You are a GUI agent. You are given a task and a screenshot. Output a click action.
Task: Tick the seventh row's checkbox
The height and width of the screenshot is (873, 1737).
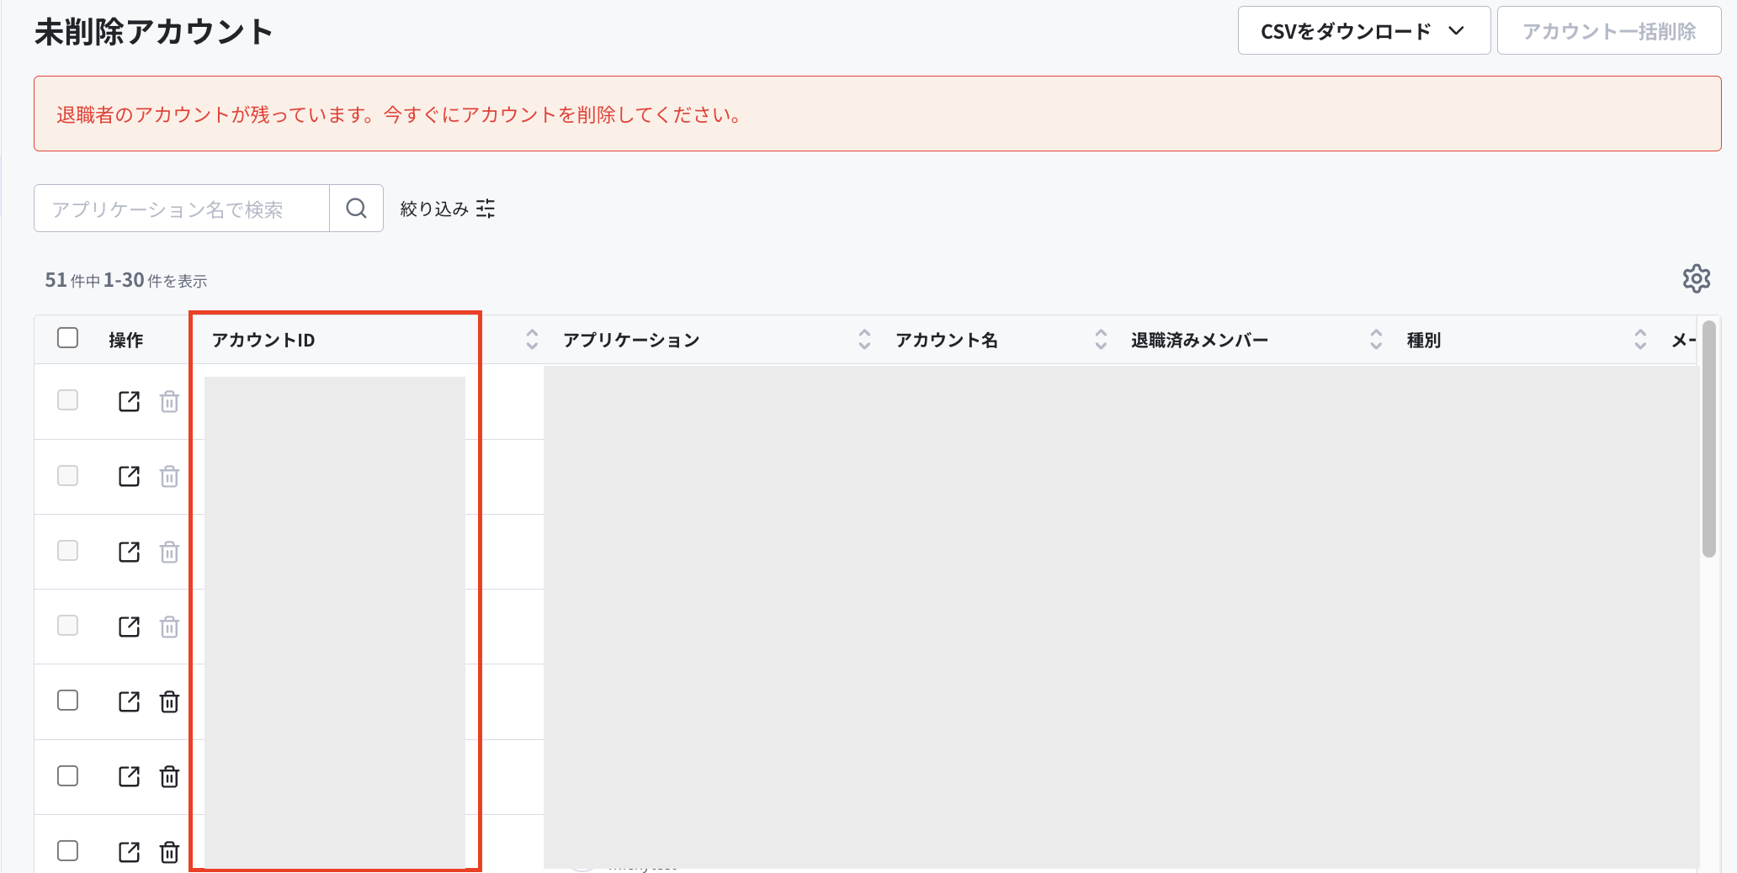pos(68,851)
